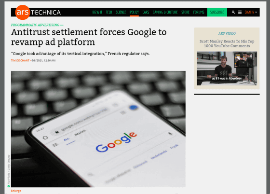Visit the Store link
This screenshot has height=194, width=270.
tap(185, 12)
